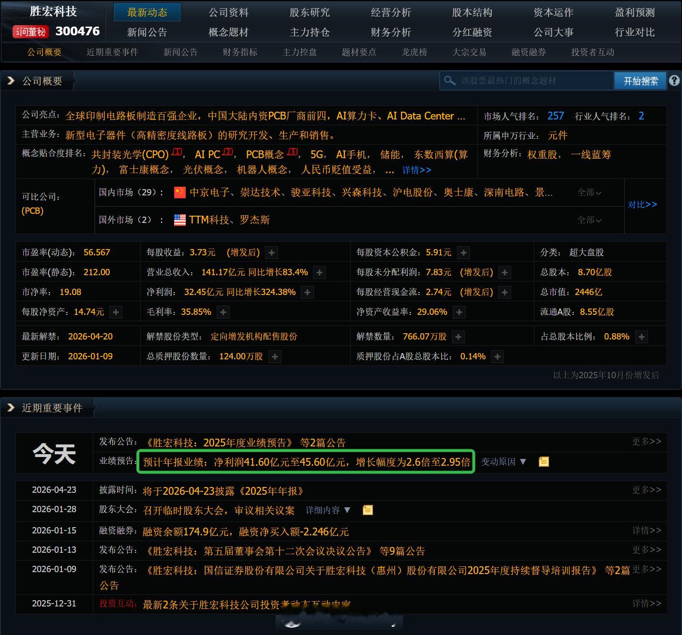Open 更多>> on the 2026-04-23 披露时间 row
682x635 pixels.
[x=647, y=490]
